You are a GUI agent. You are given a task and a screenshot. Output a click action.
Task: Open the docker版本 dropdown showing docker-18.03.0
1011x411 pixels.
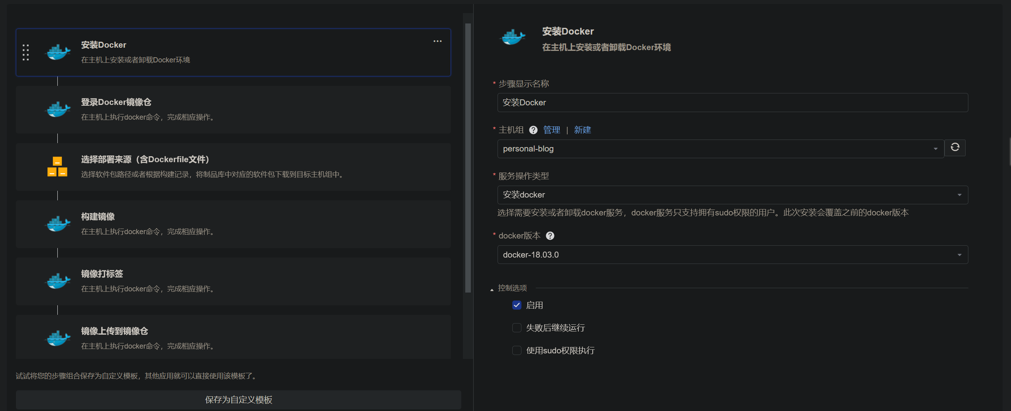(x=733, y=254)
